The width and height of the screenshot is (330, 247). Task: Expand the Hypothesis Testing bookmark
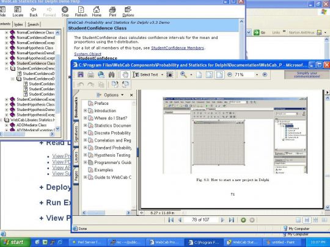point(85,155)
